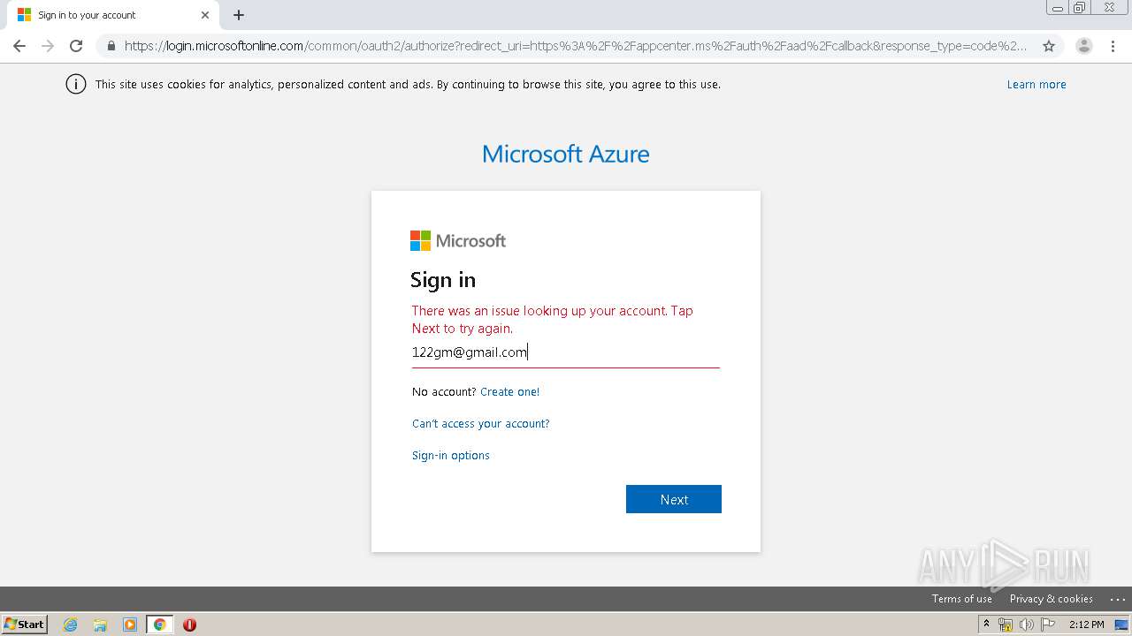Screen dimensions: 1132x636
Task: Click the 2:12 PM system clock
Action: click(1086, 625)
